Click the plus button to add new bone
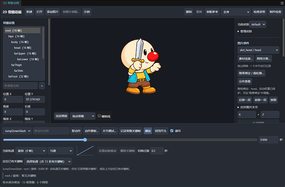This screenshot has height=187, width=285. (x=42, y=86)
